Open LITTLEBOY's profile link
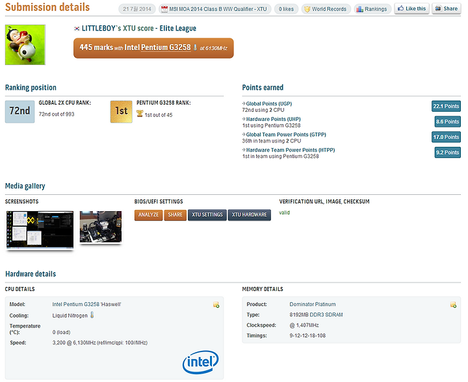 coord(99,29)
